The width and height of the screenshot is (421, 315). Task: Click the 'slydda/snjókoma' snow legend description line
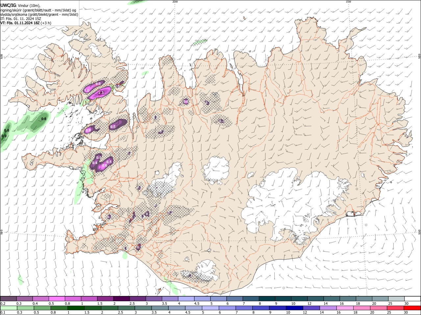pos(39,14)
